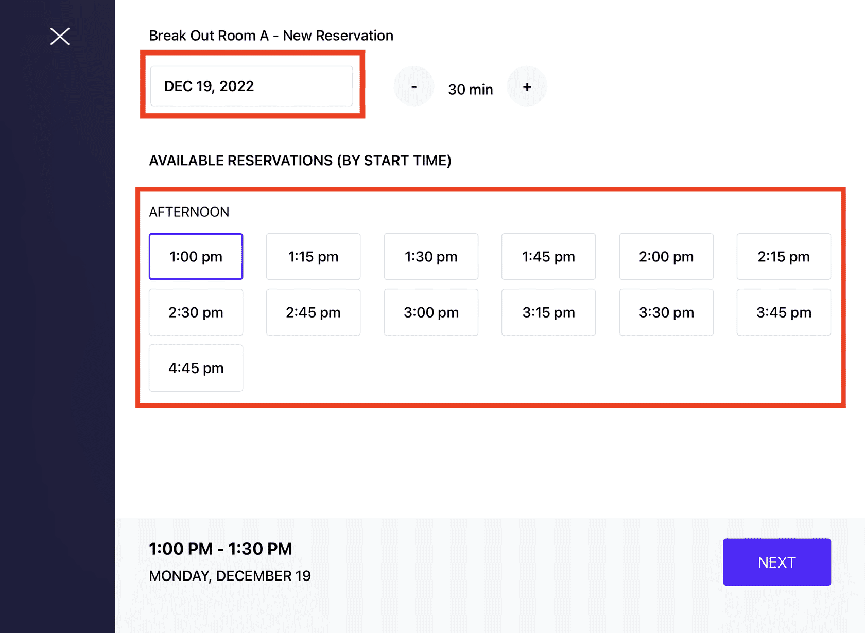Select the 2:30 pm time slot
Viewport: 865px width, 633px height.
pos(196,312)
